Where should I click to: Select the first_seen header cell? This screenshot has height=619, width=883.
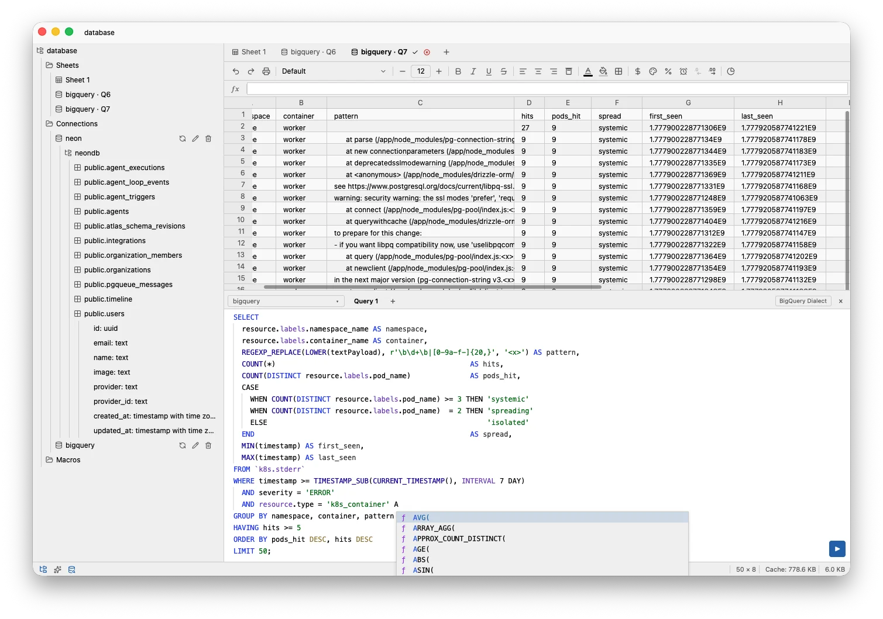coord(688,116)
